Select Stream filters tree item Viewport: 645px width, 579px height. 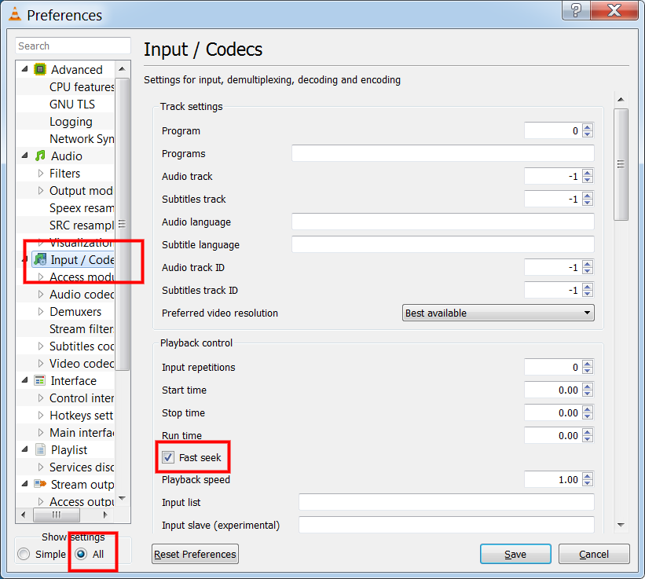pos(82,328)
